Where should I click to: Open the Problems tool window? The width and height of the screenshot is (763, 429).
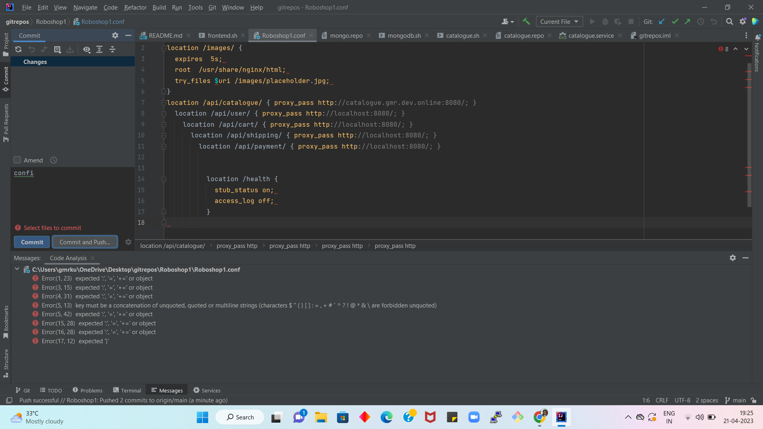click(87, 390)
